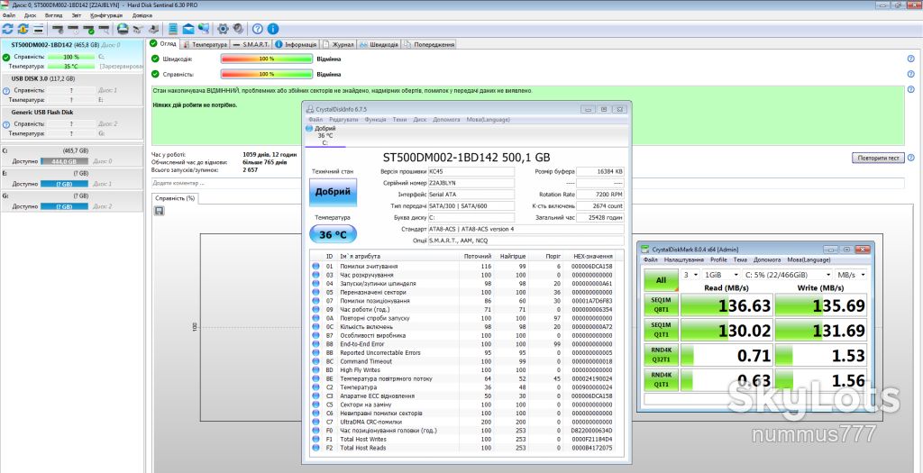This screenshot has width=923, height=473.
Task: Run the SEQ1M Q8T1 test
Action: [661, 305]
